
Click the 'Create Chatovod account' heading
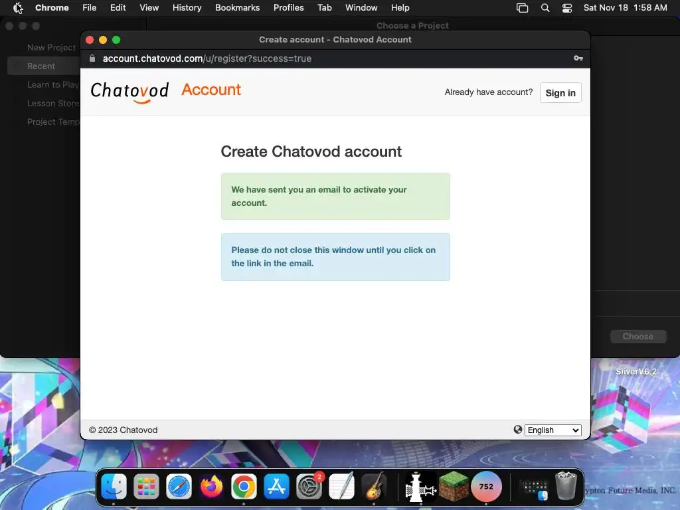click(311, 151)
